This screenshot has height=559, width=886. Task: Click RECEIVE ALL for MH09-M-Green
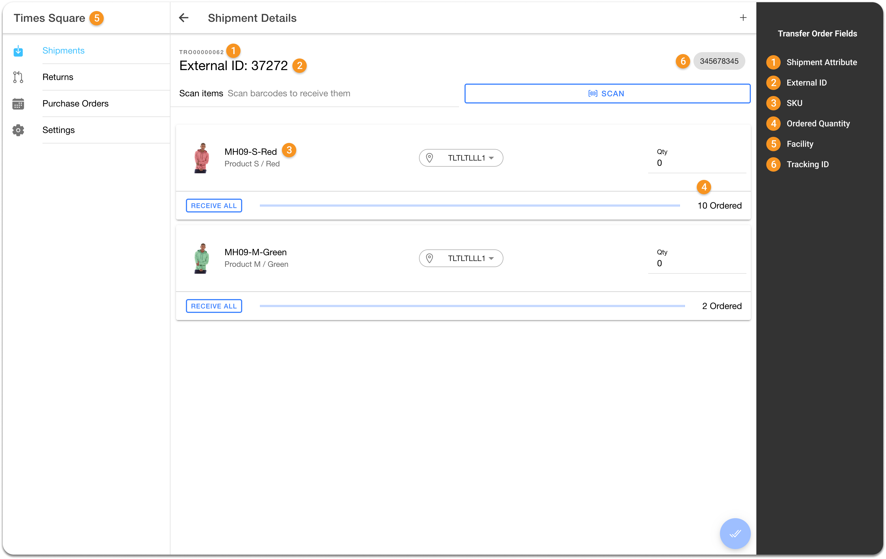point(214,306)
